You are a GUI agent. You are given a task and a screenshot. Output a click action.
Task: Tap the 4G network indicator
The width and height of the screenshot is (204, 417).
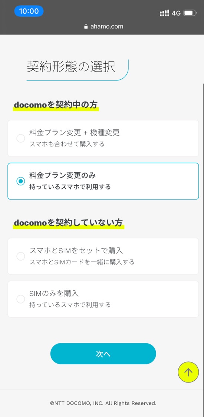click(176, 13)
